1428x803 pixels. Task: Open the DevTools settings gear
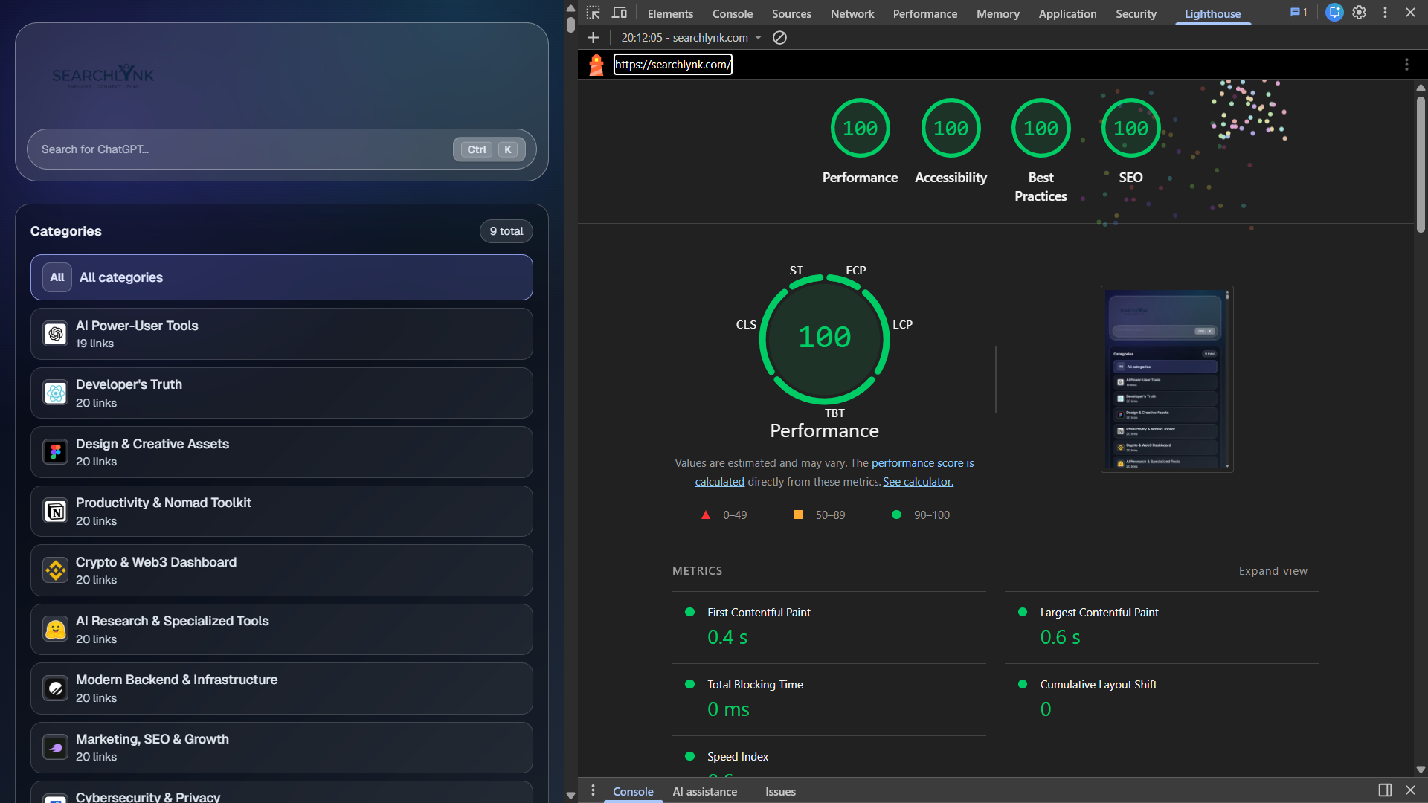click(1359, 13)
